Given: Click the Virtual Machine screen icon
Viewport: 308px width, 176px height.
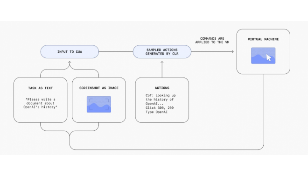Looking at the screenshot, I should [x=263, y=56].
